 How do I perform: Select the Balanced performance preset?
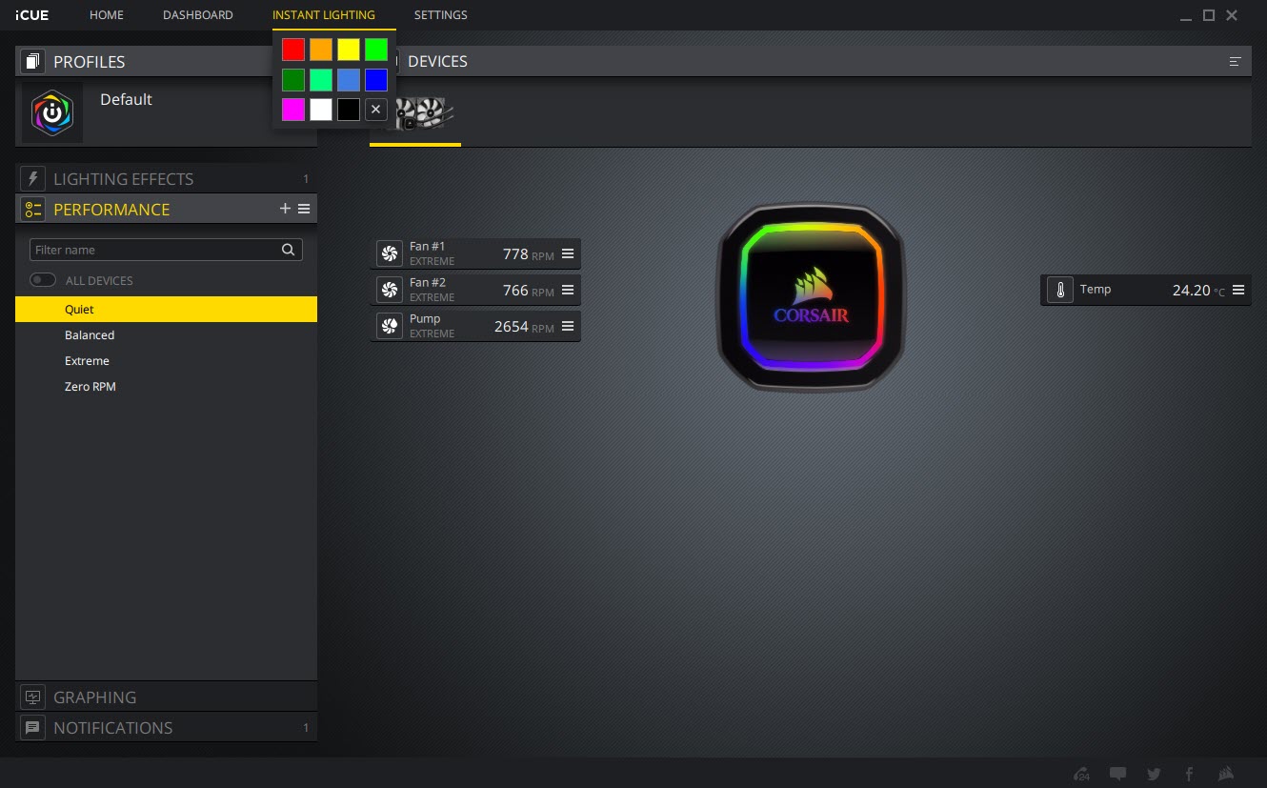point(166,335)
